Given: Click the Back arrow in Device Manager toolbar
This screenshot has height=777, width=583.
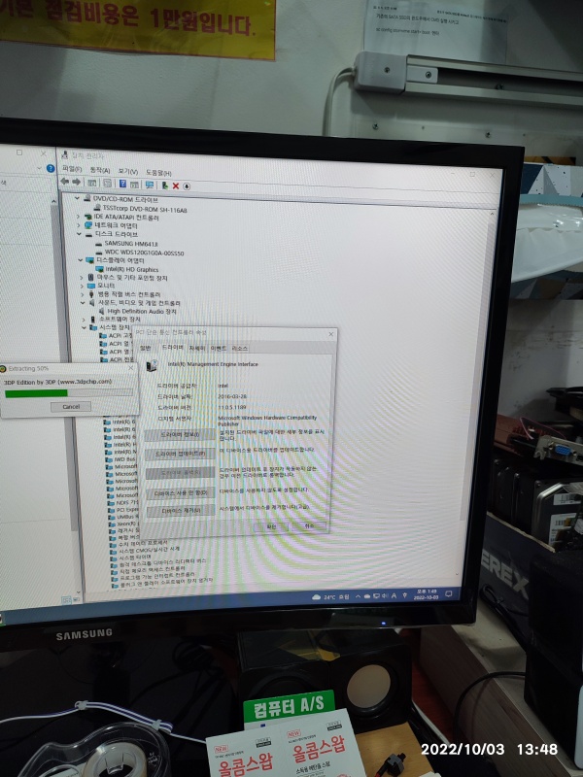Looking at the screenshot, I should [x=64, y=182].
